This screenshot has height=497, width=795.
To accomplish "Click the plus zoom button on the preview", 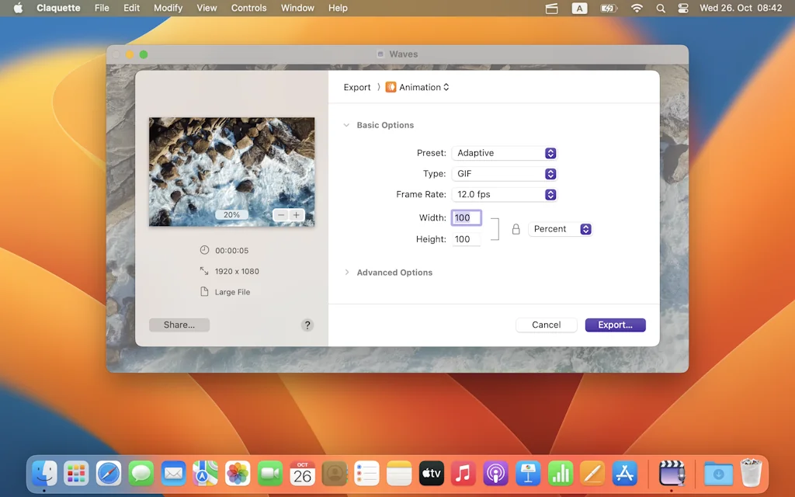I will pos(297,214).
